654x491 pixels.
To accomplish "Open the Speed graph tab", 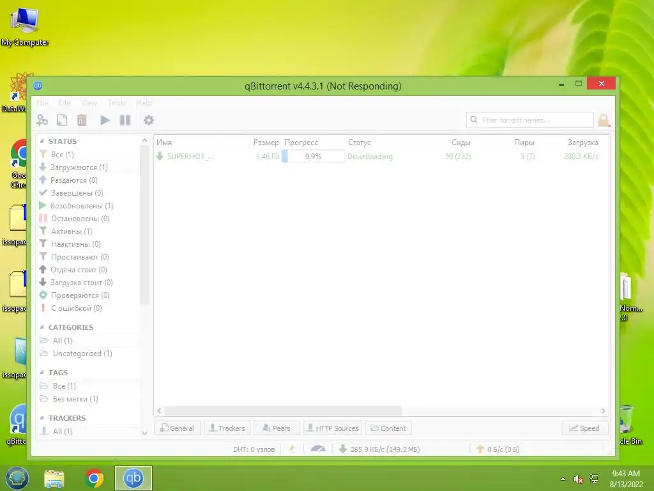I will pyautogui.click(x=585, y=428).
